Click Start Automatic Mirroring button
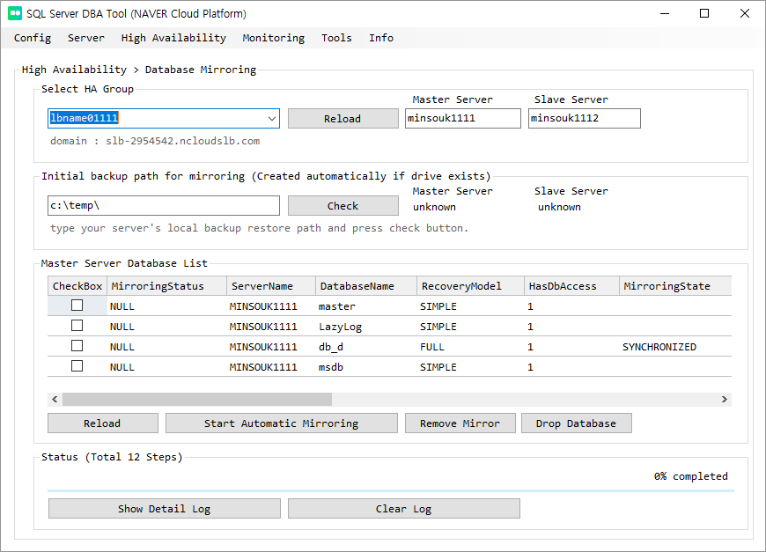This screenshot has height=552, width=766. click(x=282, y=423)
